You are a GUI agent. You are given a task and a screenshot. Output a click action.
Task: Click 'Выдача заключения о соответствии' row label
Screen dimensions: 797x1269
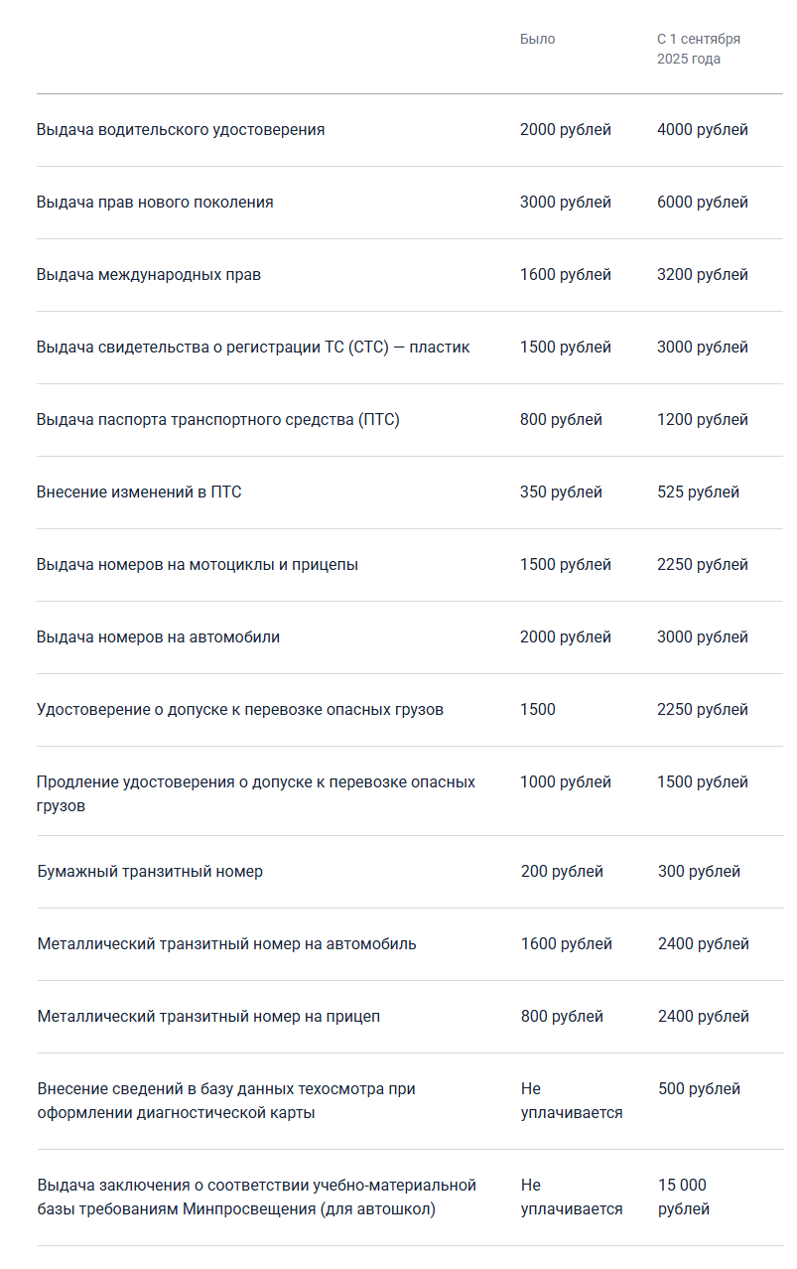257,1197
